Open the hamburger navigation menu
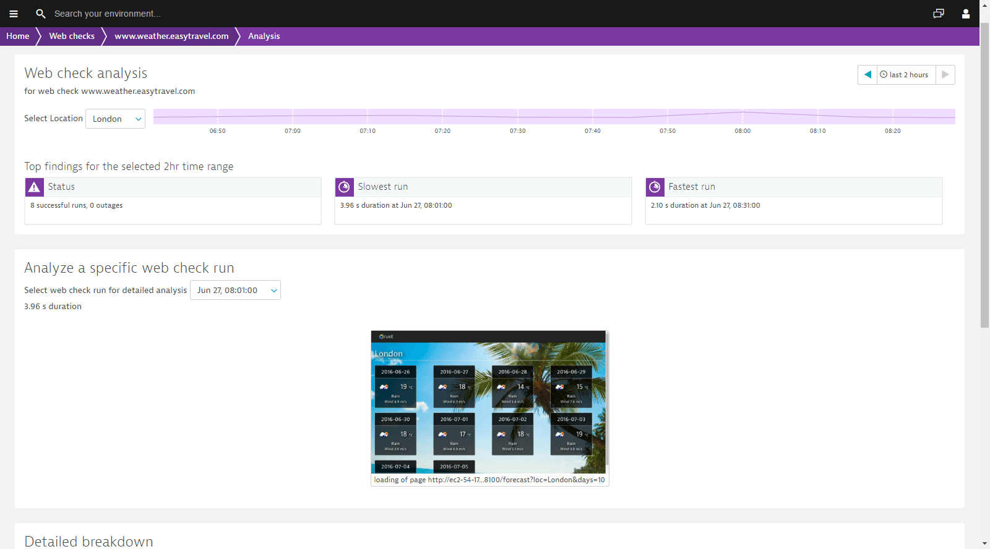The height and width of the screenshot is (549, 990). point(14,14)
